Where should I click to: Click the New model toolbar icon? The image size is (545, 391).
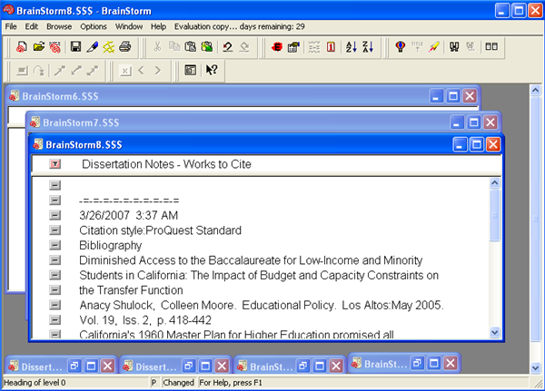(x=22, y=46)
